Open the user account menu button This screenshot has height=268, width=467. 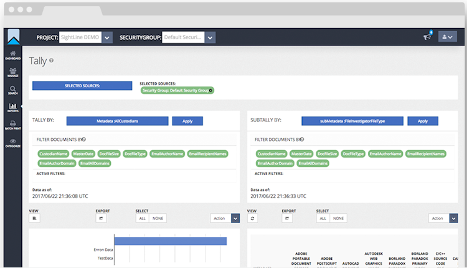click(447, 37)
